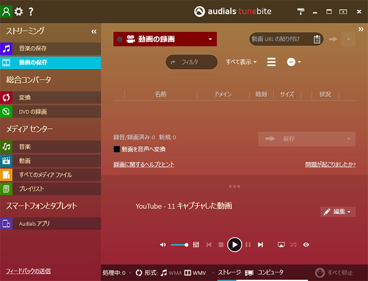Viewport: 368px width, 281px height.
Task: Open 変換 converter section
Action: pyautogui.click(x=50, y=98)
